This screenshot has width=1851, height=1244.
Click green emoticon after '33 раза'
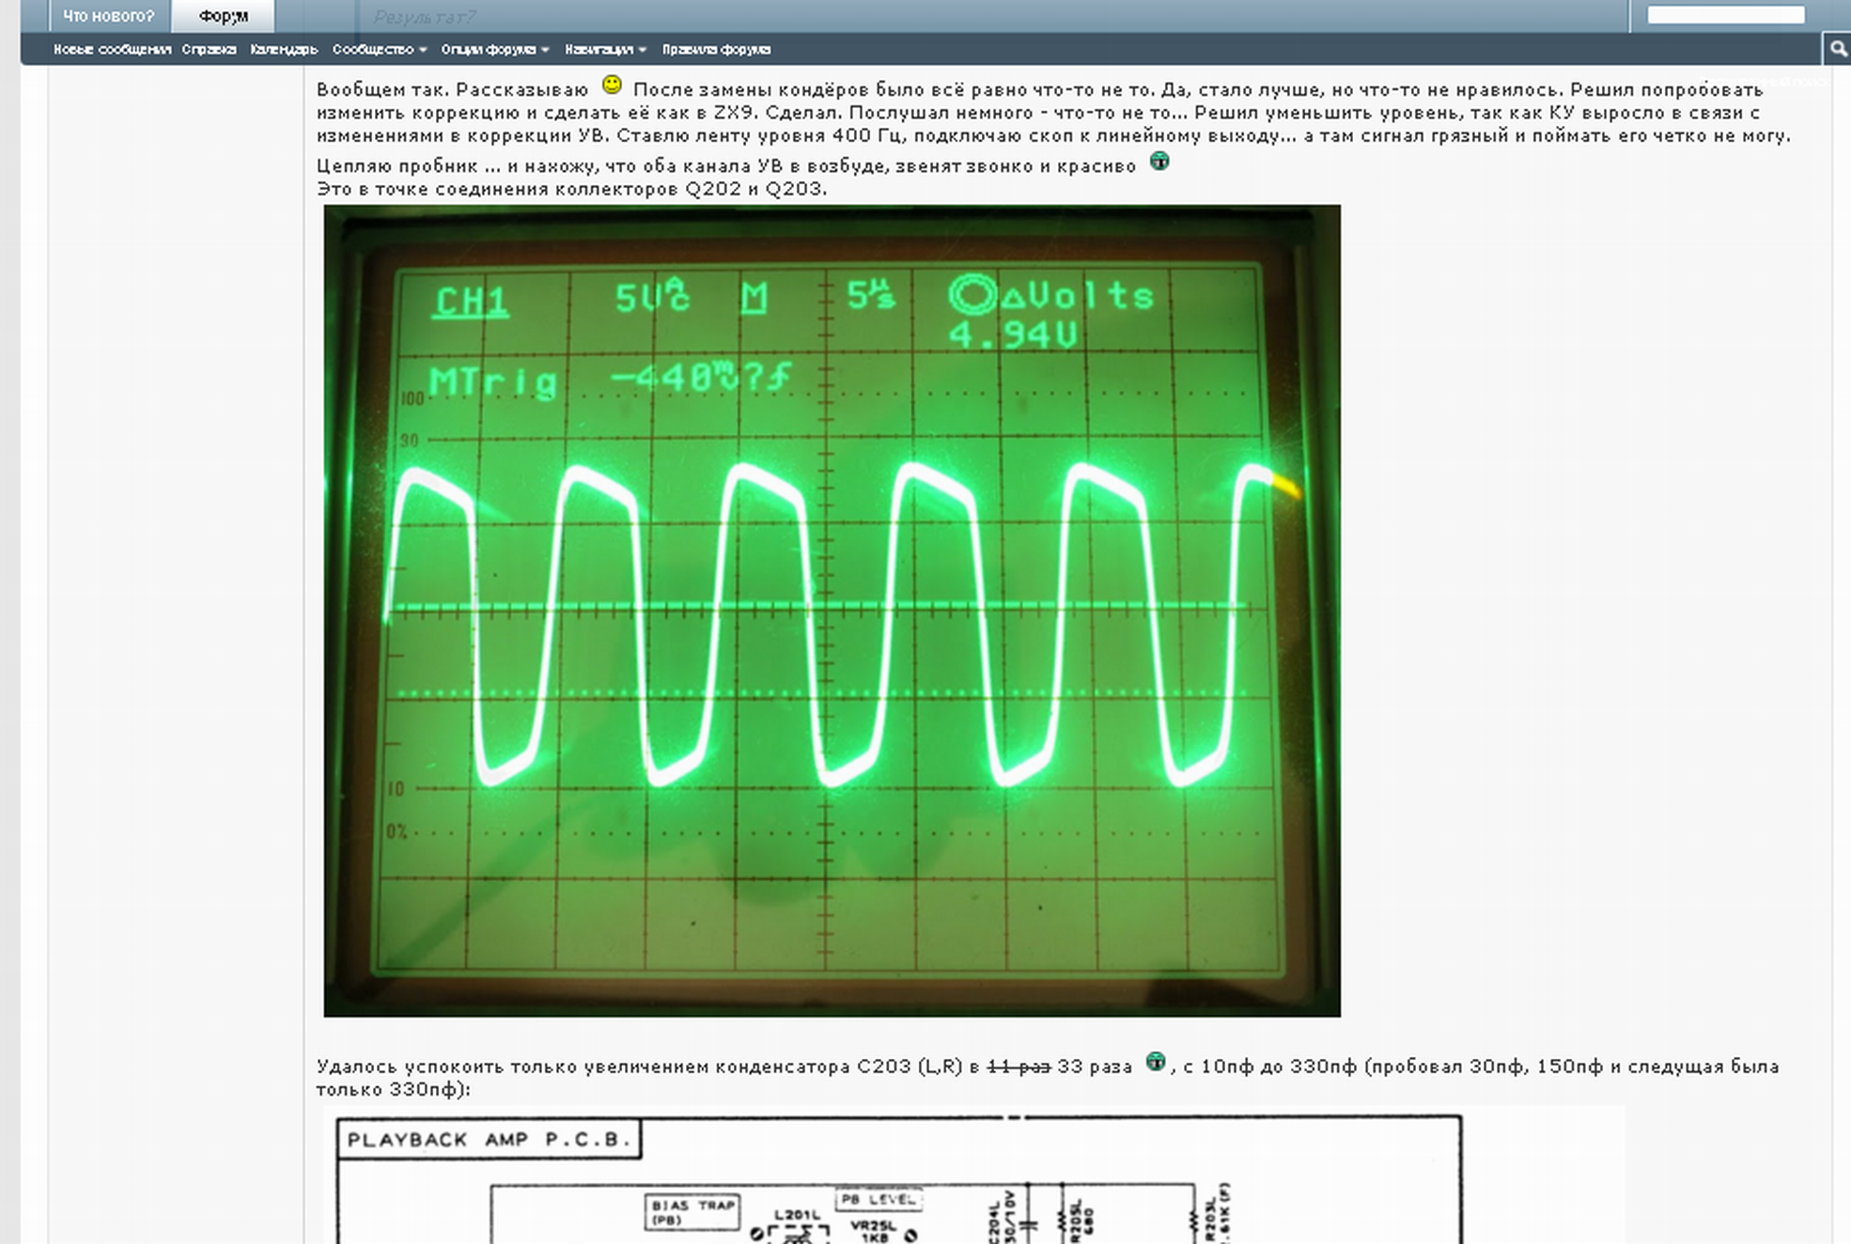pos(1156,1063)
